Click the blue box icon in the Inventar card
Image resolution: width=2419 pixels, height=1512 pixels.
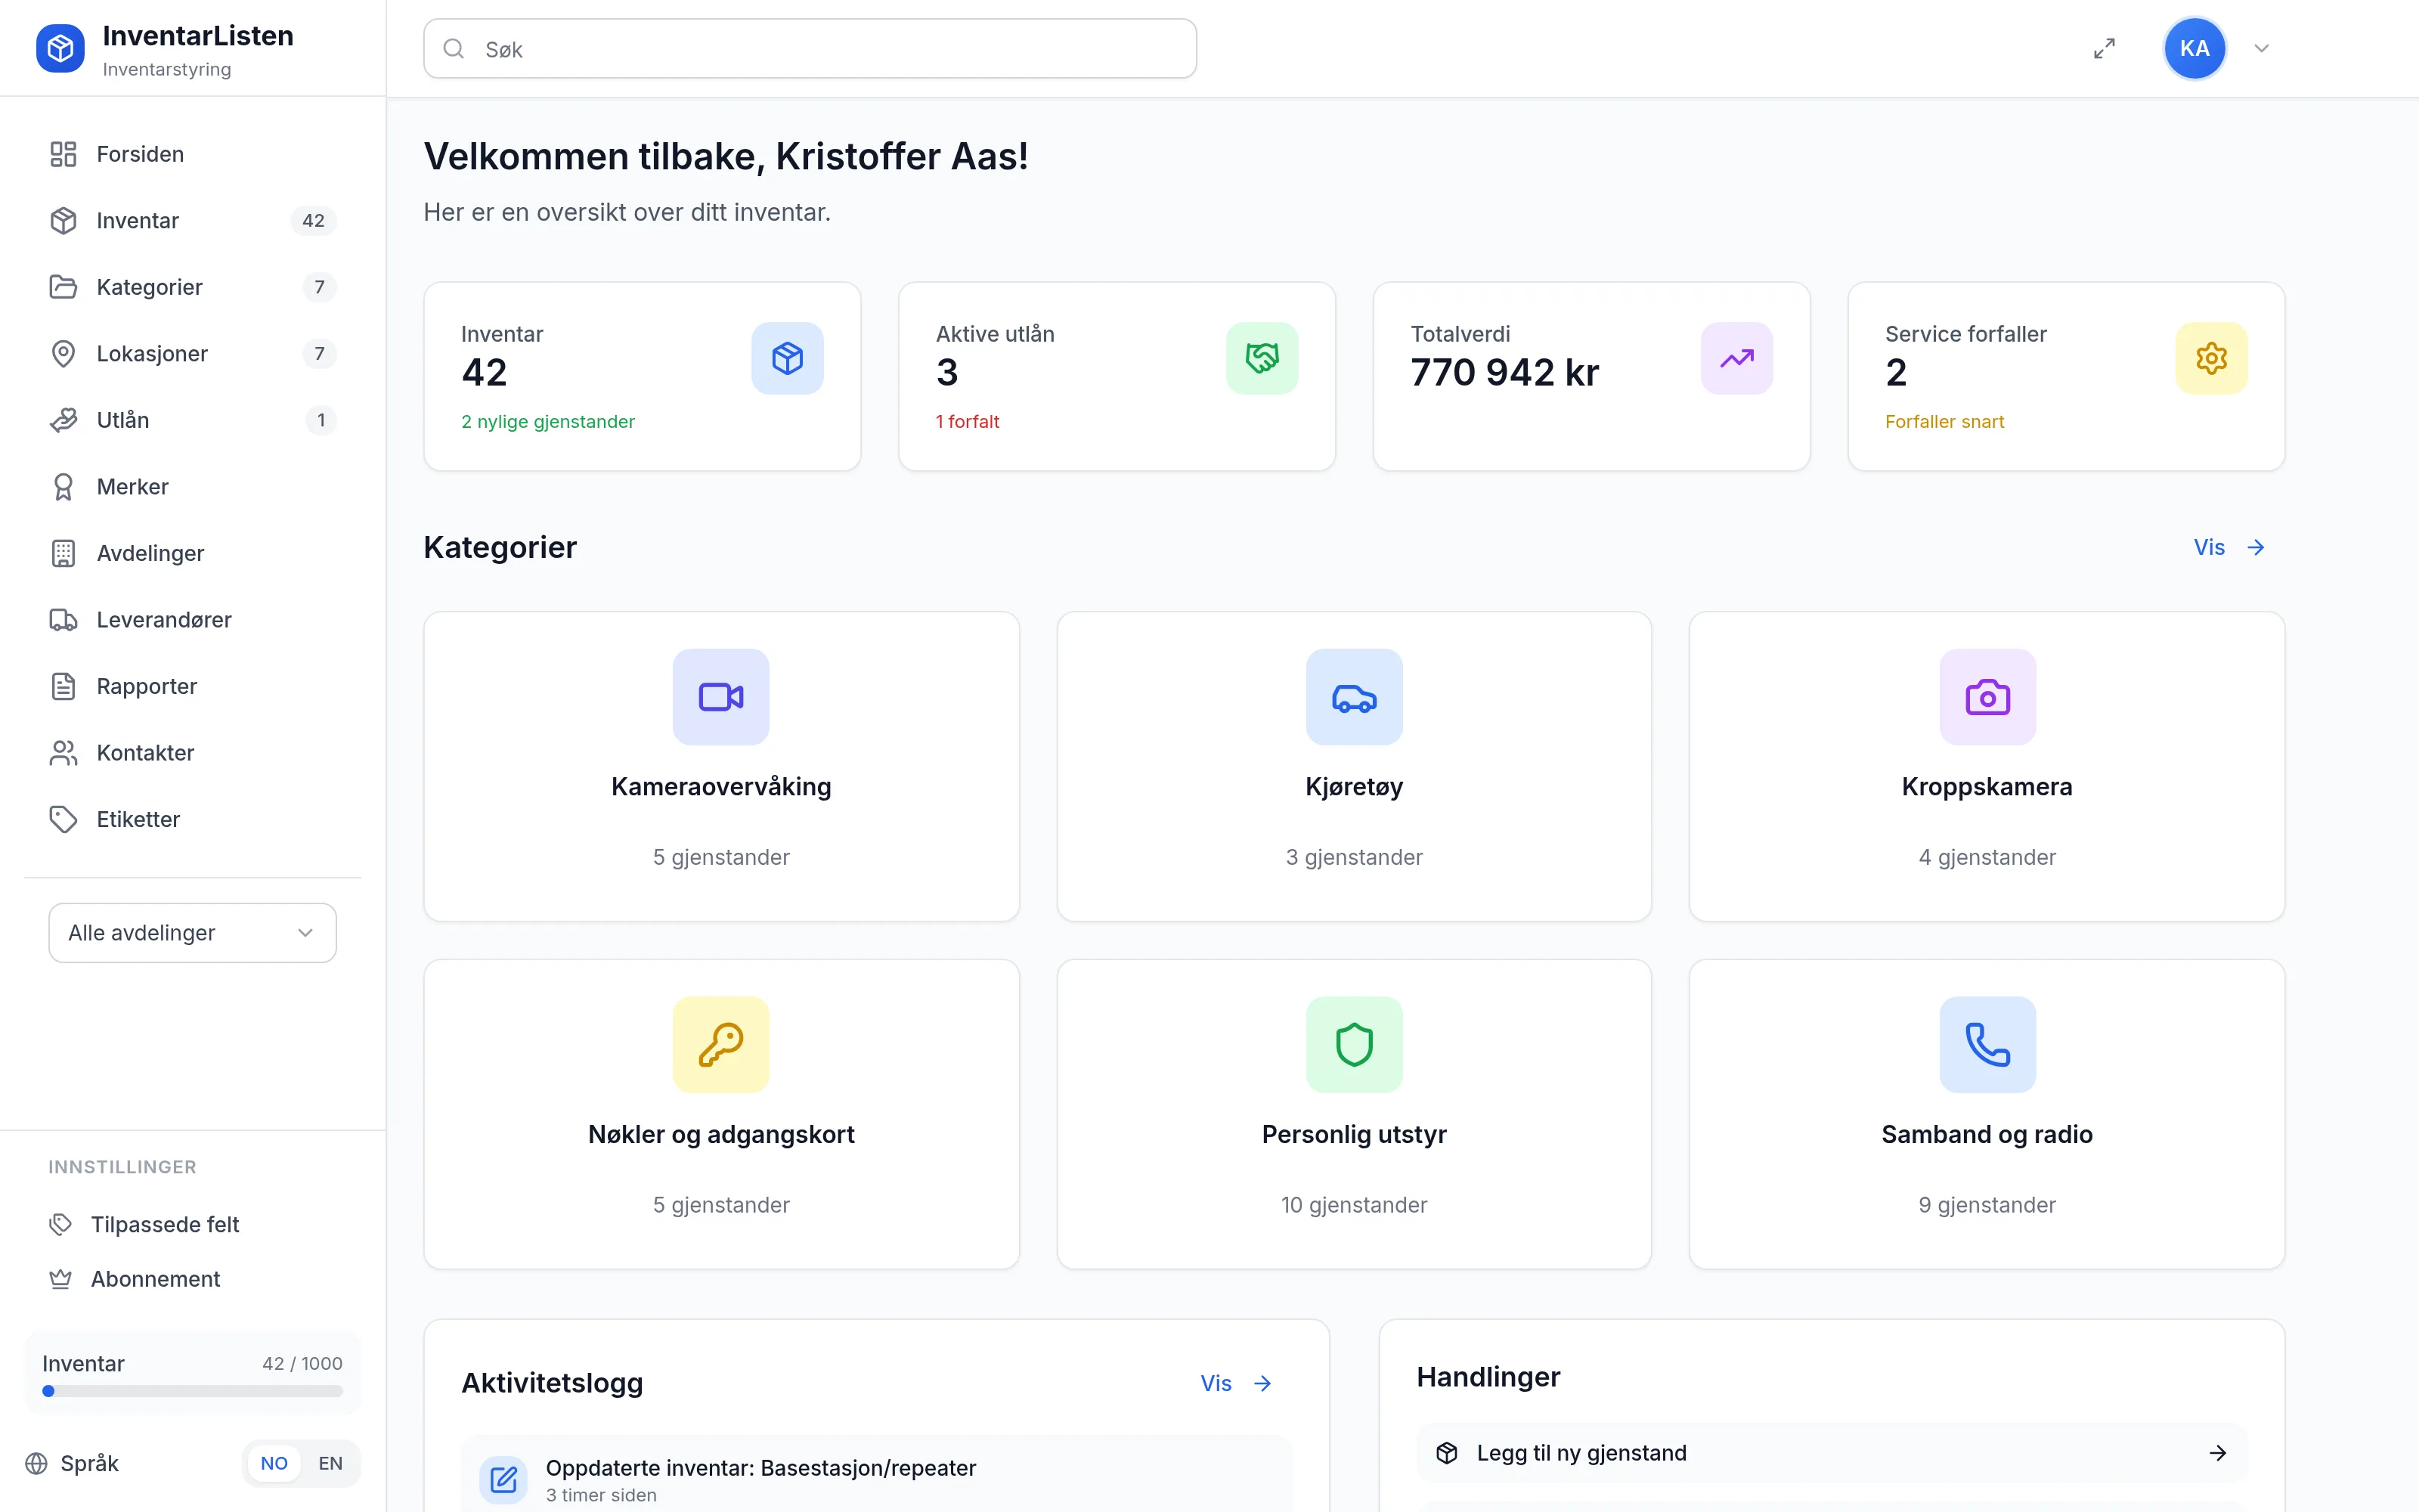tap(787, 358)
